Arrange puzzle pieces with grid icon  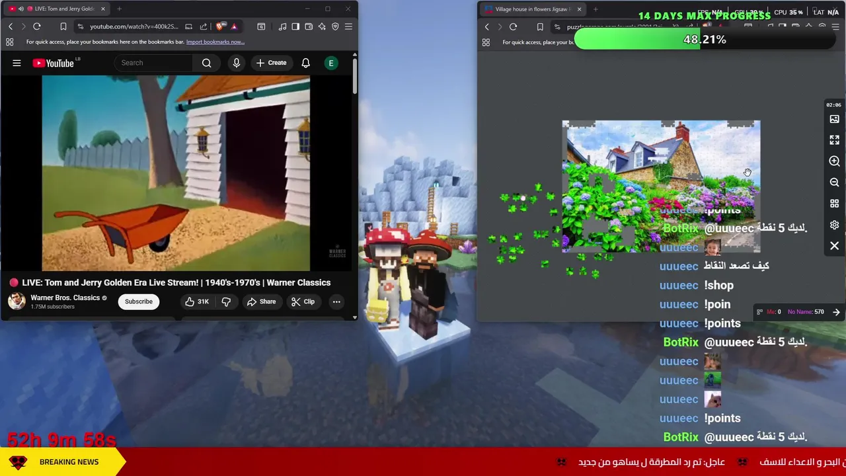(x=834, y=204)
